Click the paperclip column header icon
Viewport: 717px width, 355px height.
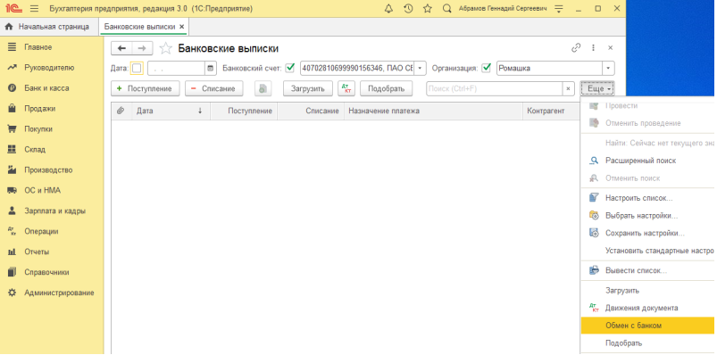point(121,111)
